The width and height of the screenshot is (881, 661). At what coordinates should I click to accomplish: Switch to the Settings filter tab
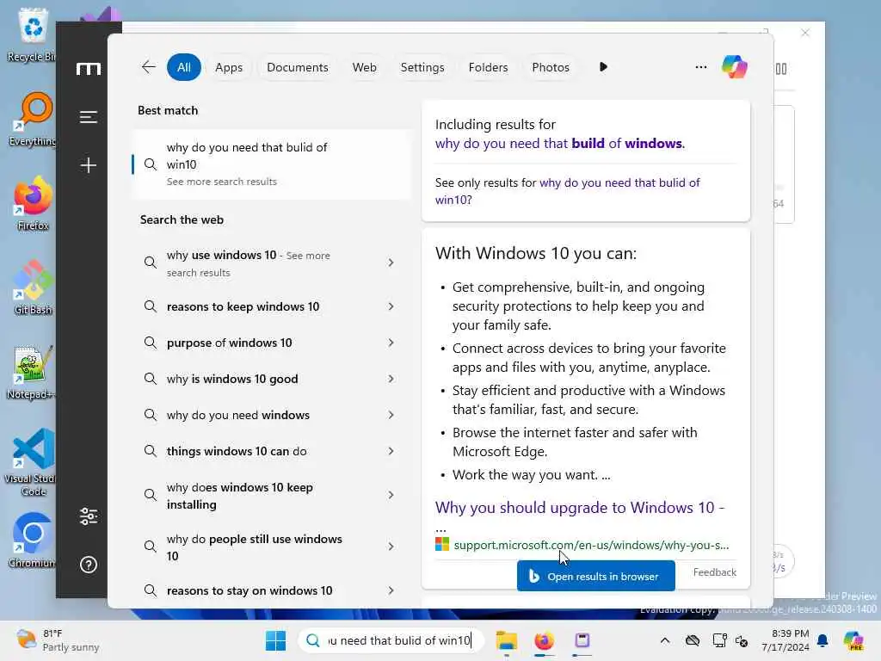[422, 67]
